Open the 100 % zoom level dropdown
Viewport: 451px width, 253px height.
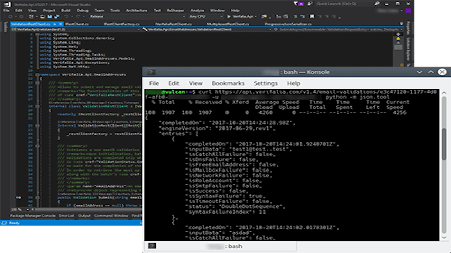[x=20, y=209]
